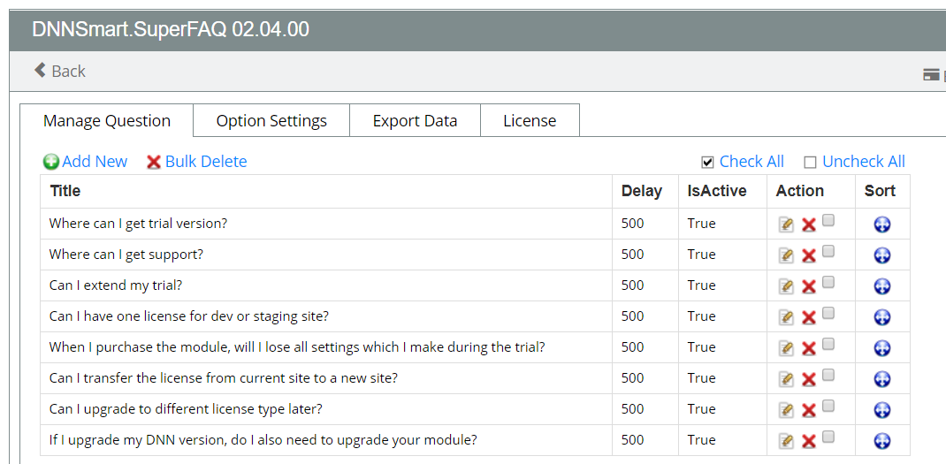The width and height of the screenshot is (946, 464).
Task: Delete the 'Where can I get support?' row
Action: [x=808, y=255]
